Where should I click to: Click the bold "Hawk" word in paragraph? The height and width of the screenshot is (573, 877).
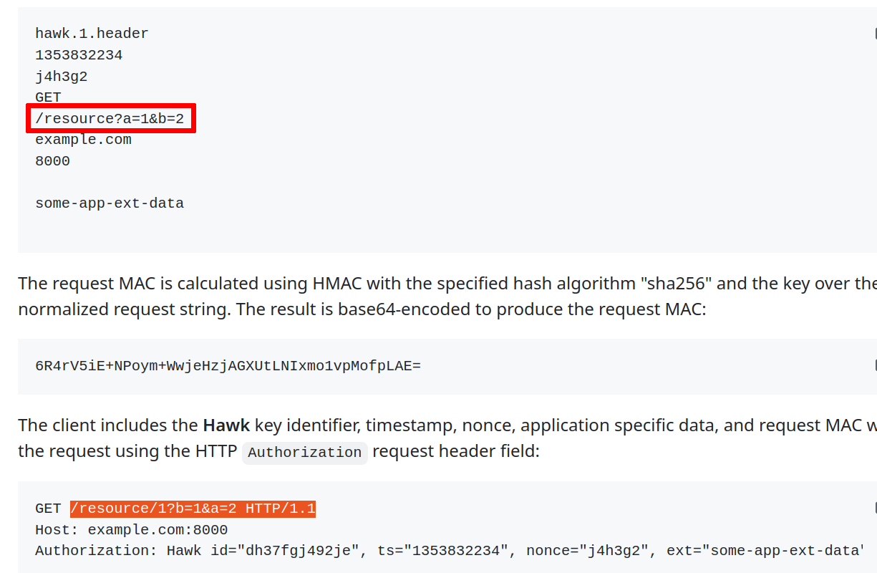[226, 425]
